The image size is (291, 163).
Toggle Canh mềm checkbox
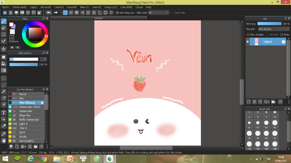click(x=172, y=13)
